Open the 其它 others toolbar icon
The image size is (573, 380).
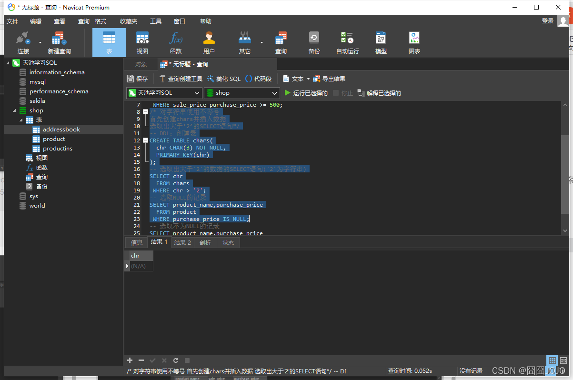point(245,43)
